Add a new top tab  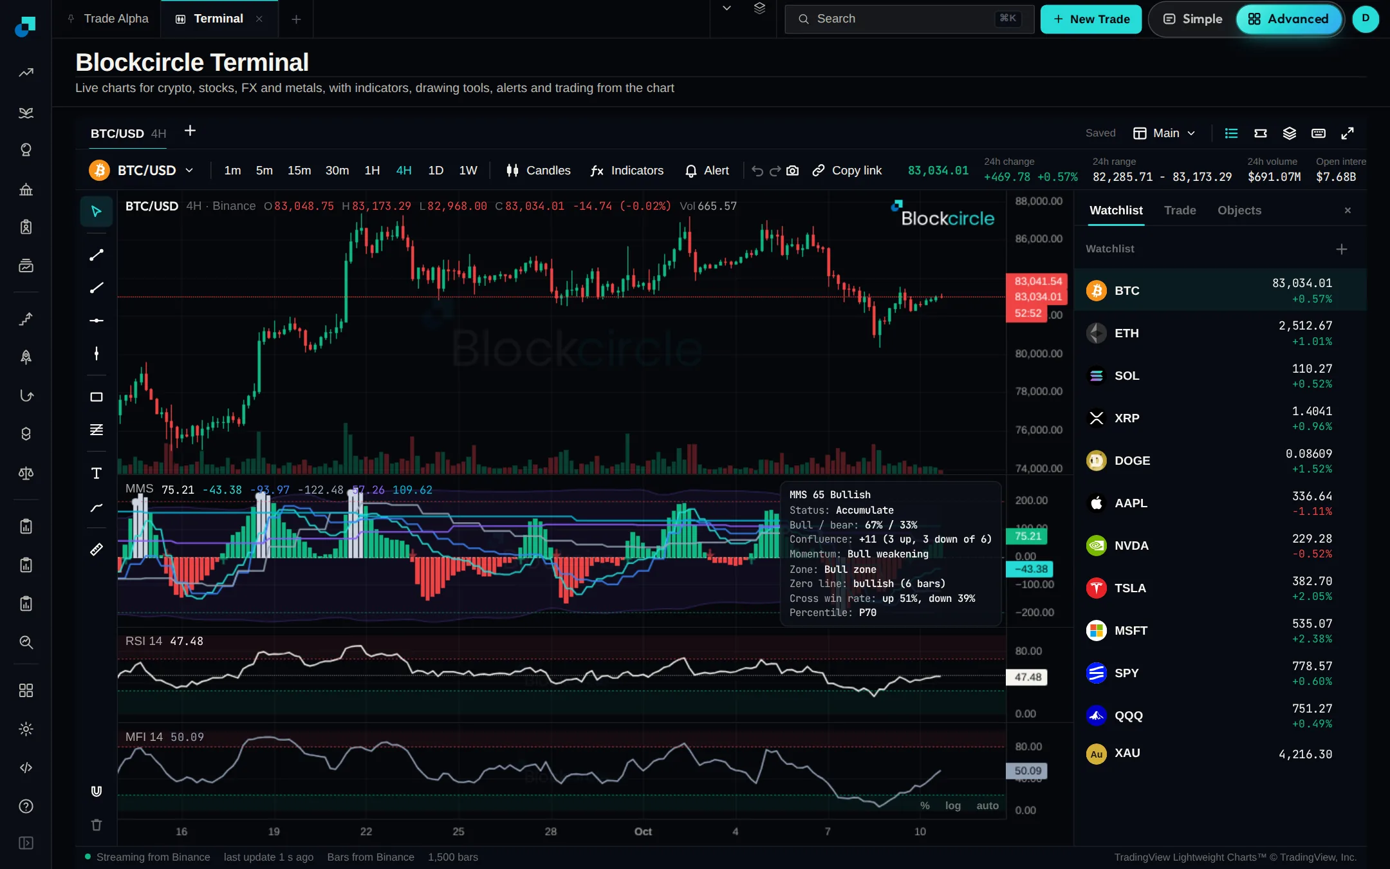296,19
